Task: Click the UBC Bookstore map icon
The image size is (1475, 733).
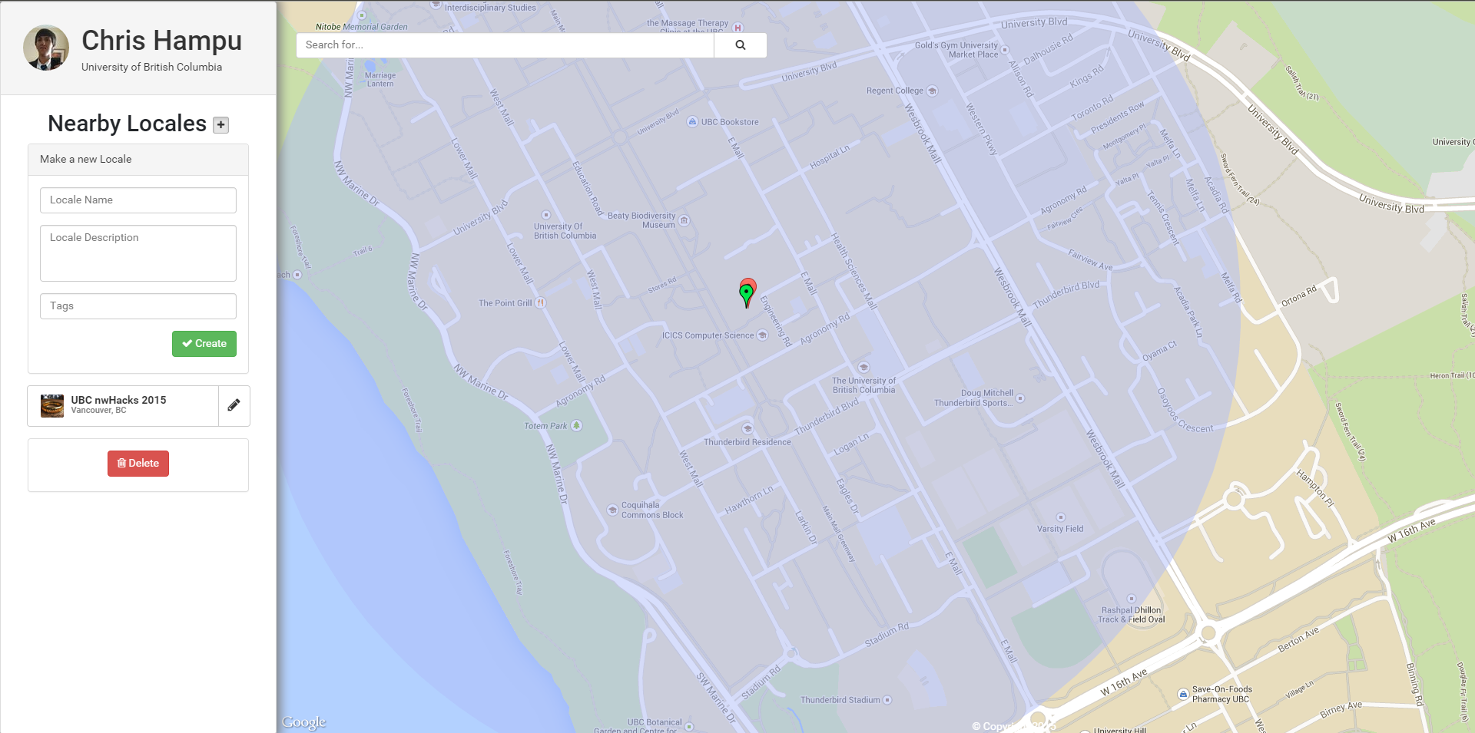Action: pyautogui.click(x=692, y=122)
